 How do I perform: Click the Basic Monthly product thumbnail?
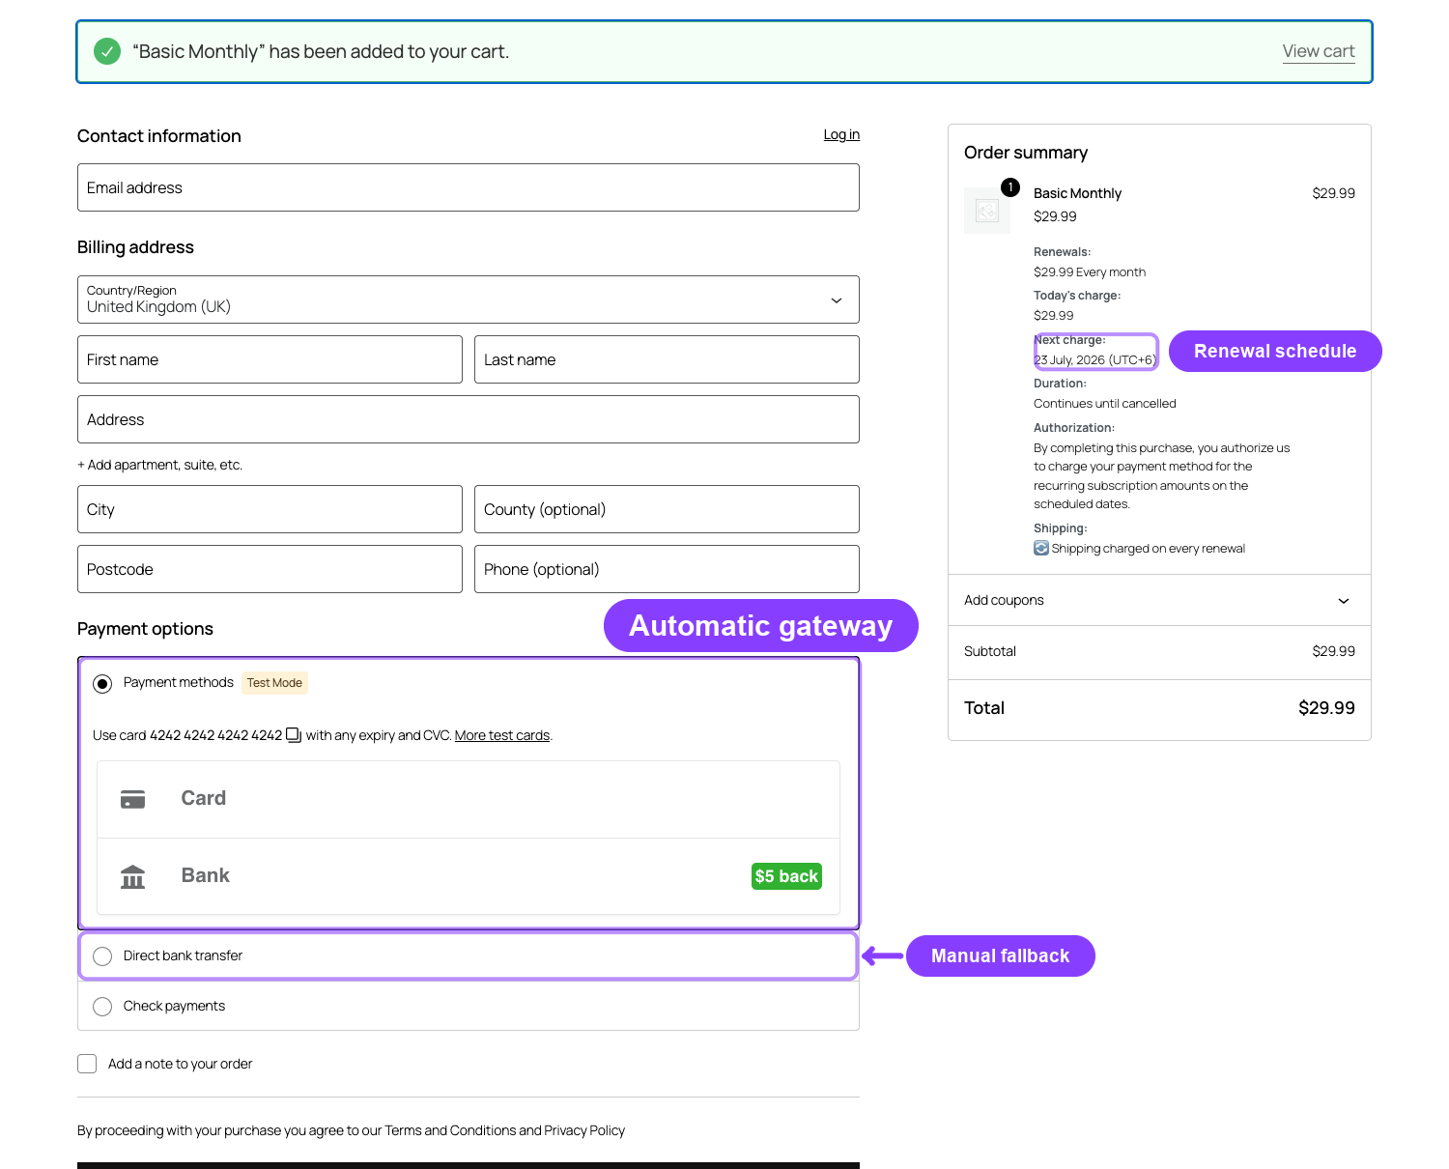[x=987, y=211]
